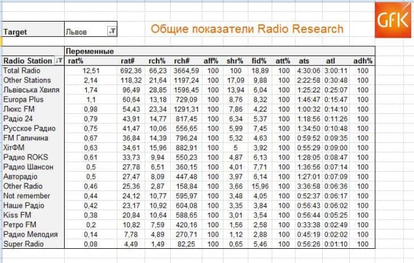The width and height of the screenshot is (414, 263).
Task: Select the fid% column header
Action: coord(260,61)
